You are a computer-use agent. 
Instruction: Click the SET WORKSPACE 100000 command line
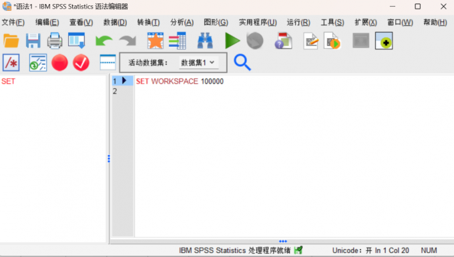point(180,81)
